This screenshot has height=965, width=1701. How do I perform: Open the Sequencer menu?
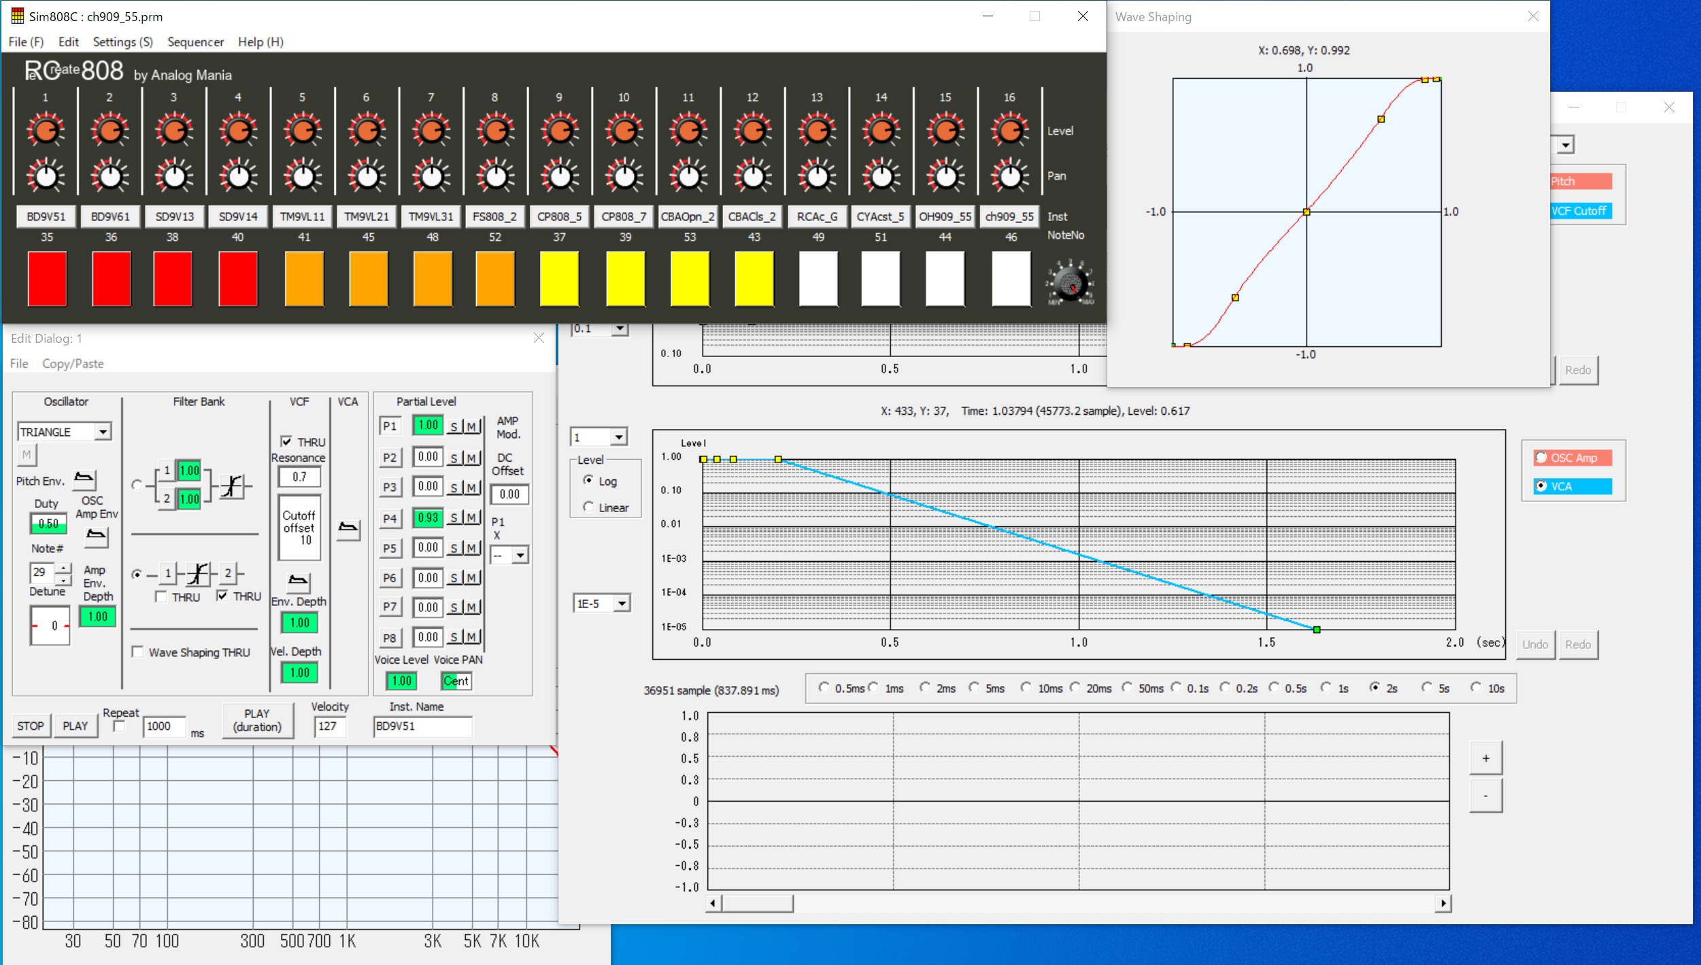point(195,41)
